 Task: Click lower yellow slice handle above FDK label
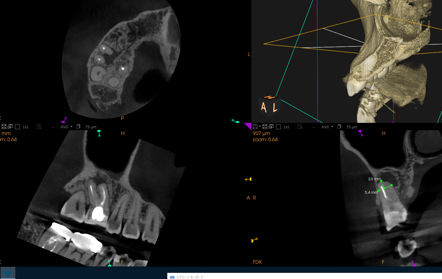[254, 240]
